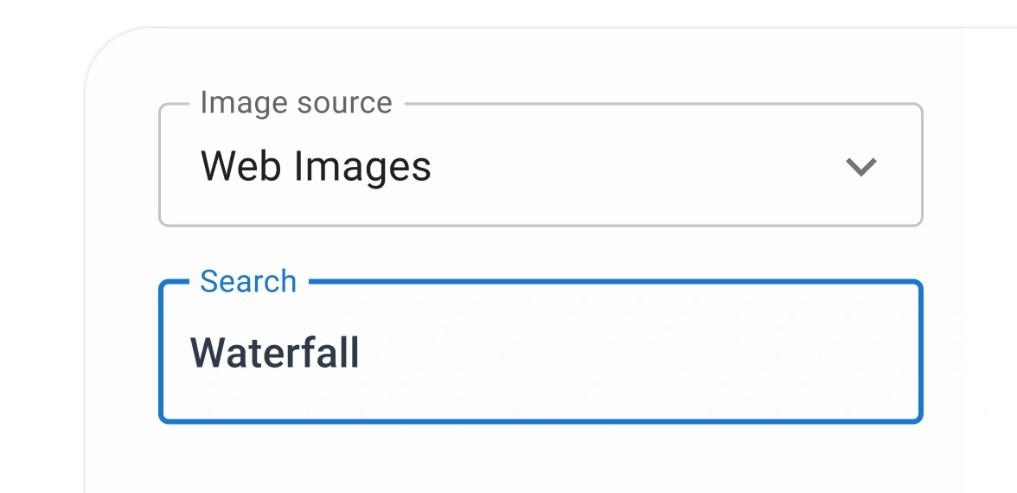Click the Web Images selected value
This screenshot has width=1017, height=493.
(x=316, y=166)
